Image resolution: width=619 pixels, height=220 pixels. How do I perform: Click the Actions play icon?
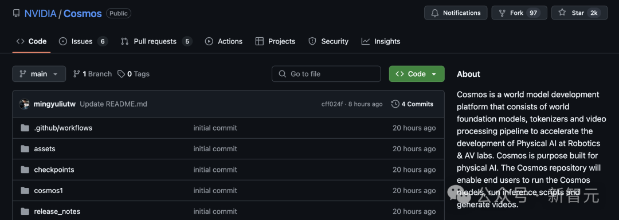(209, 41)
